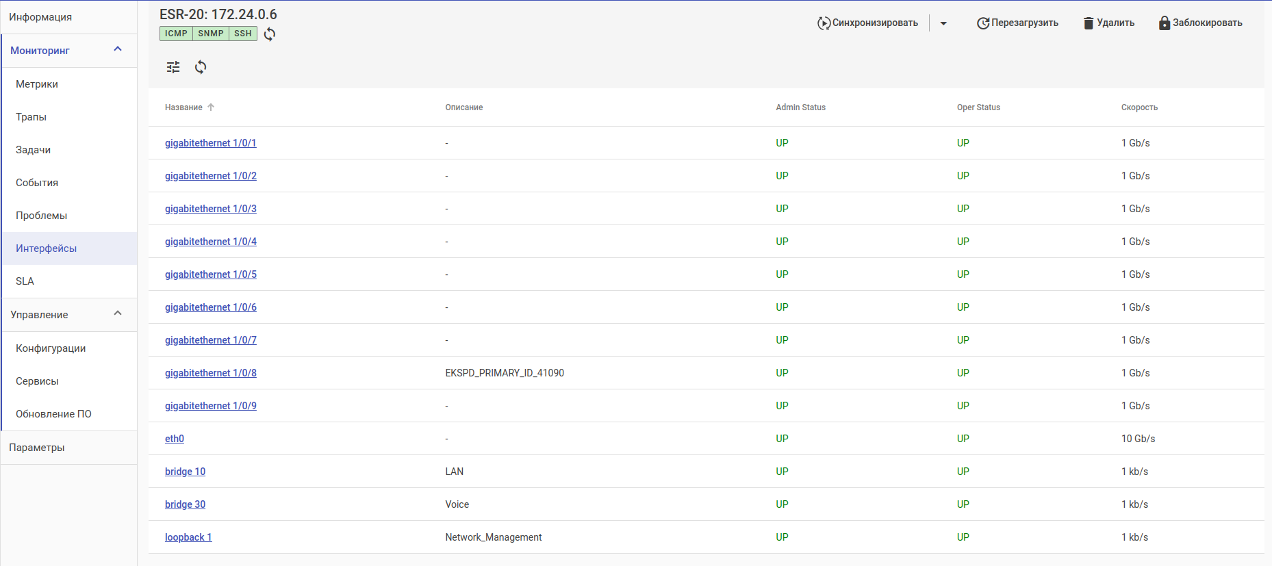Click the ICMP status badge
The width and height of the screenshot is (1272, 566).
(176, 34)
